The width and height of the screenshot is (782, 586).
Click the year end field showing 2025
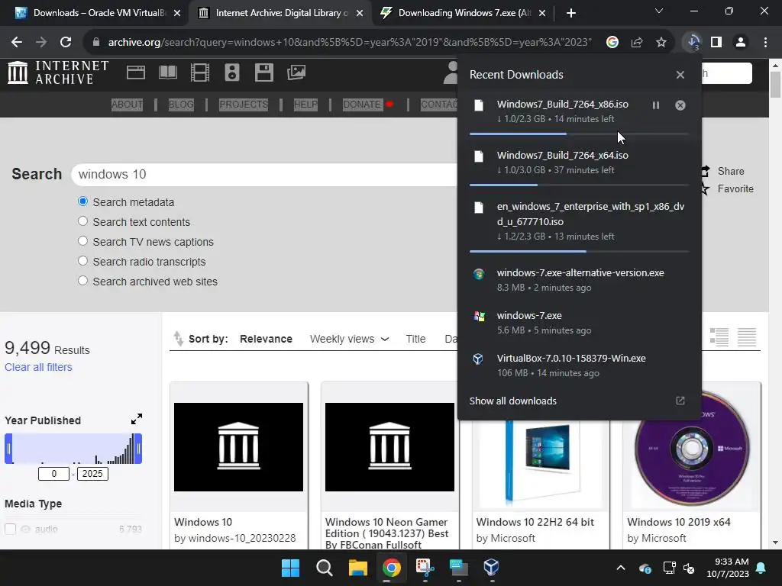(92, 473)
